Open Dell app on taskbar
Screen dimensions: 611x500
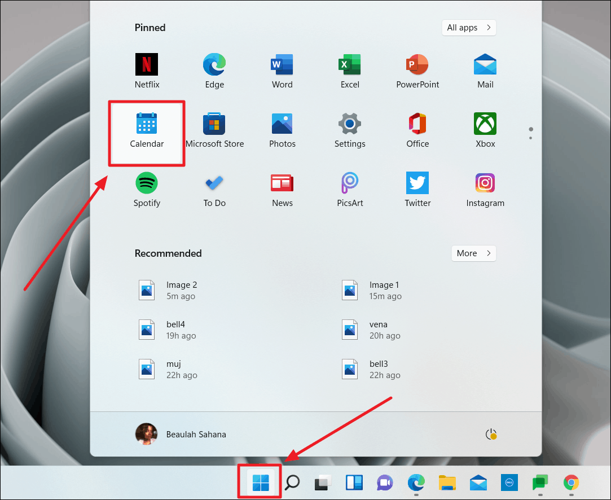pyautogui.click(x=509, y=483)
